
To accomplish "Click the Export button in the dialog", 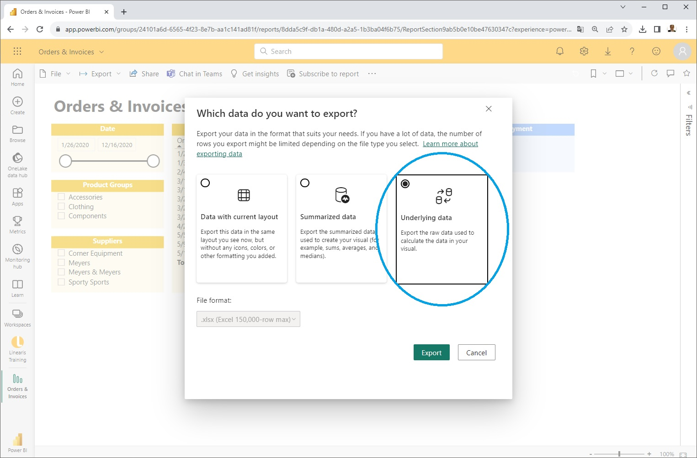I will [431, 352].
